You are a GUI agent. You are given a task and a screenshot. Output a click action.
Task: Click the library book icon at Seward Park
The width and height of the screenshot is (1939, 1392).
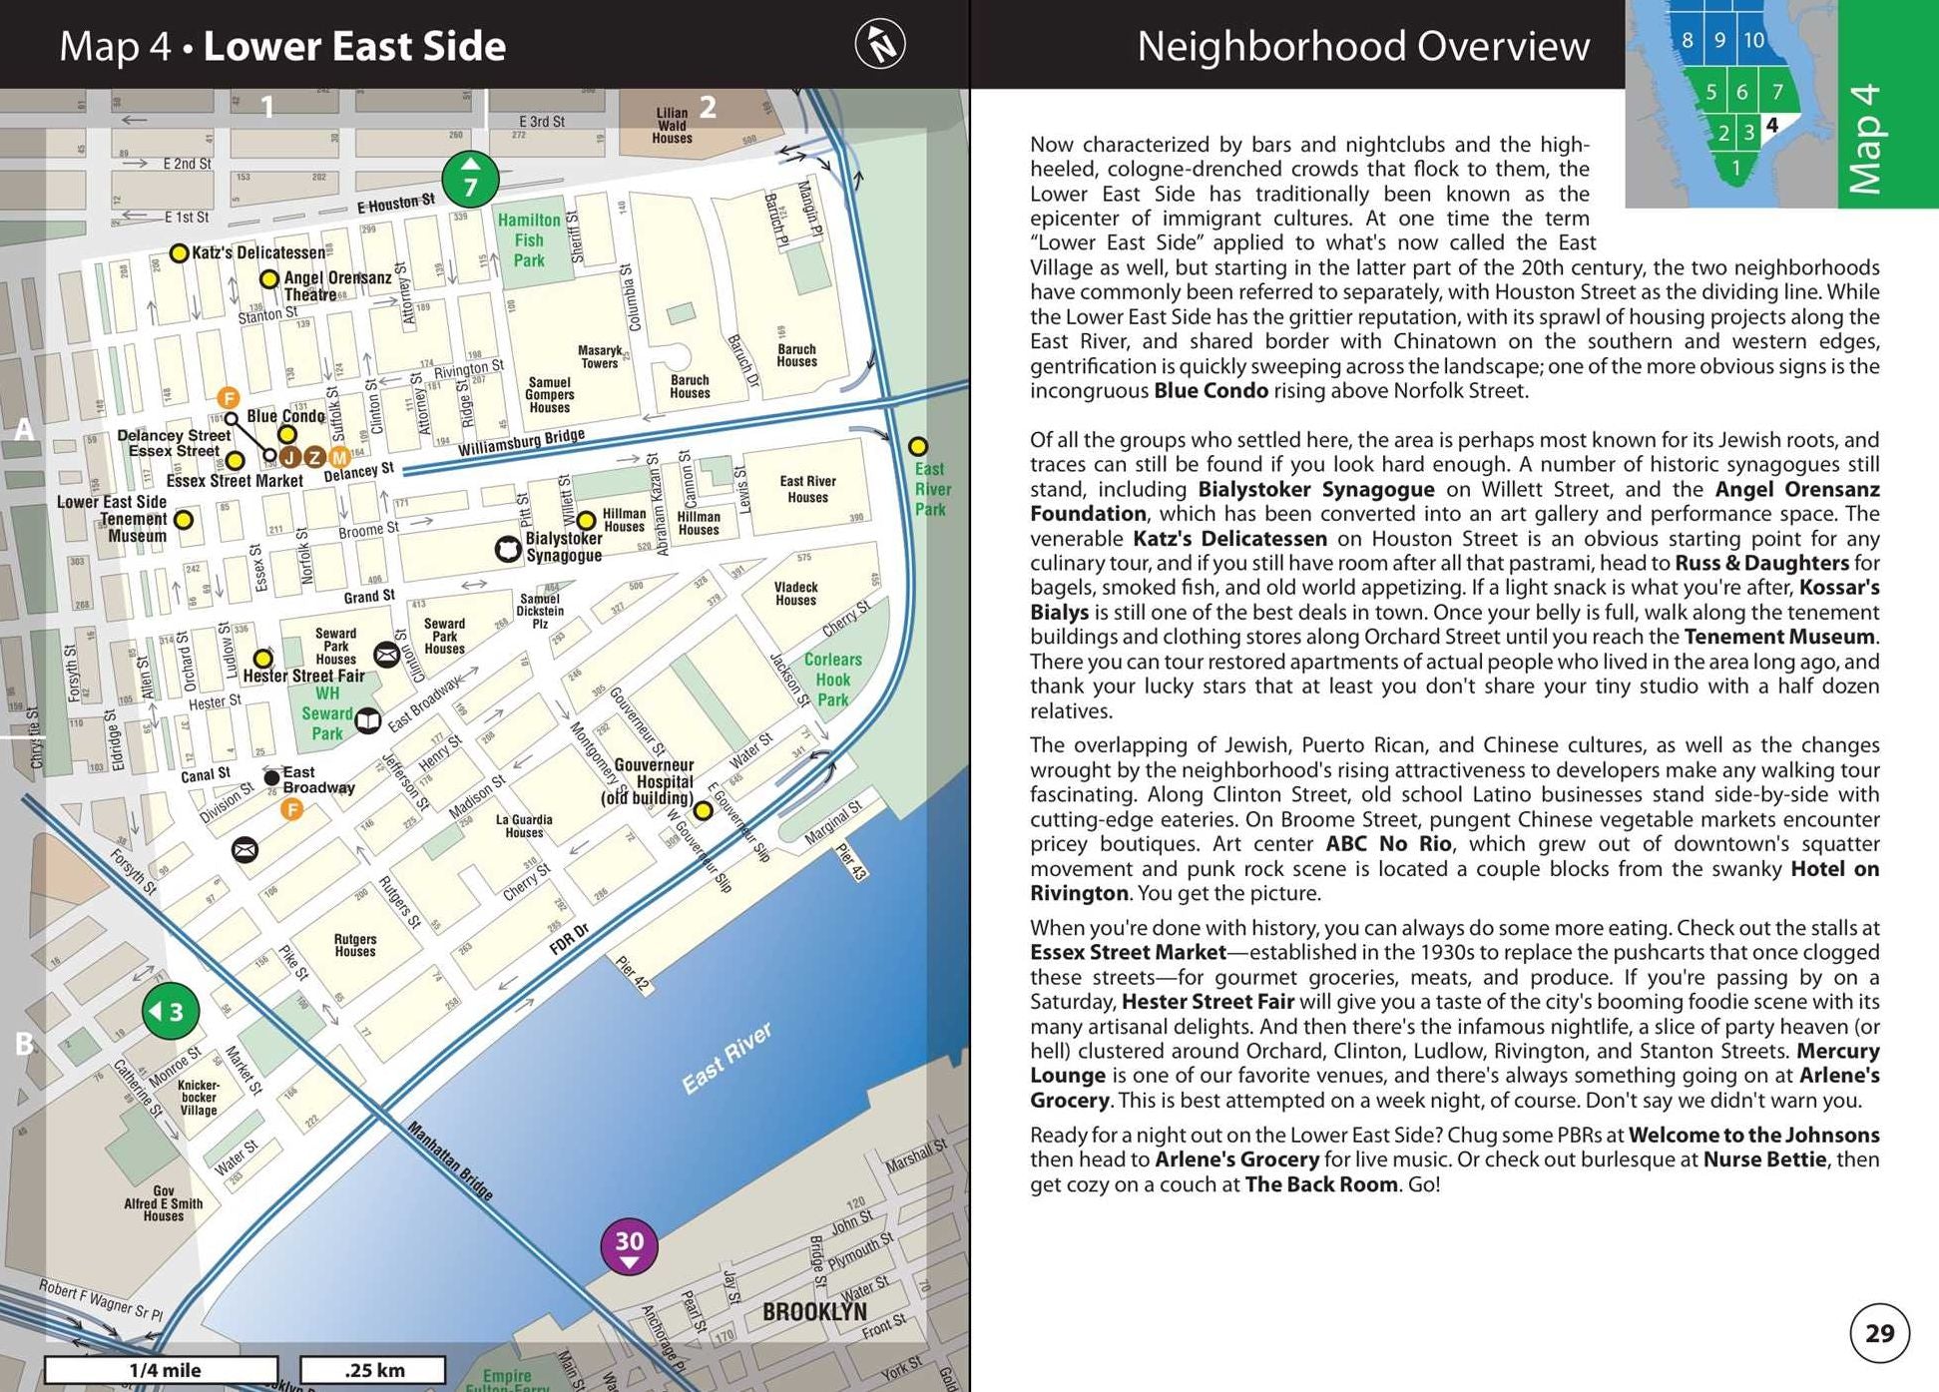tap(368, 720)
